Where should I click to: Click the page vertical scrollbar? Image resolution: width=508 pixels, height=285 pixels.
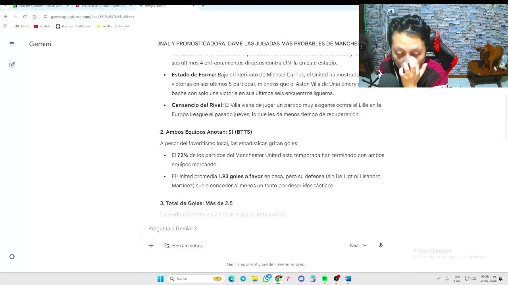pyautogui.click(x=506, y=117)
